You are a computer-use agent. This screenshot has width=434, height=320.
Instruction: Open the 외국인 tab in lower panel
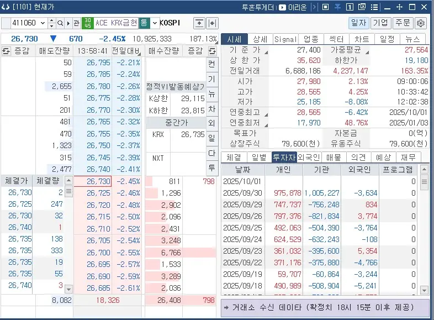point(309,157)
